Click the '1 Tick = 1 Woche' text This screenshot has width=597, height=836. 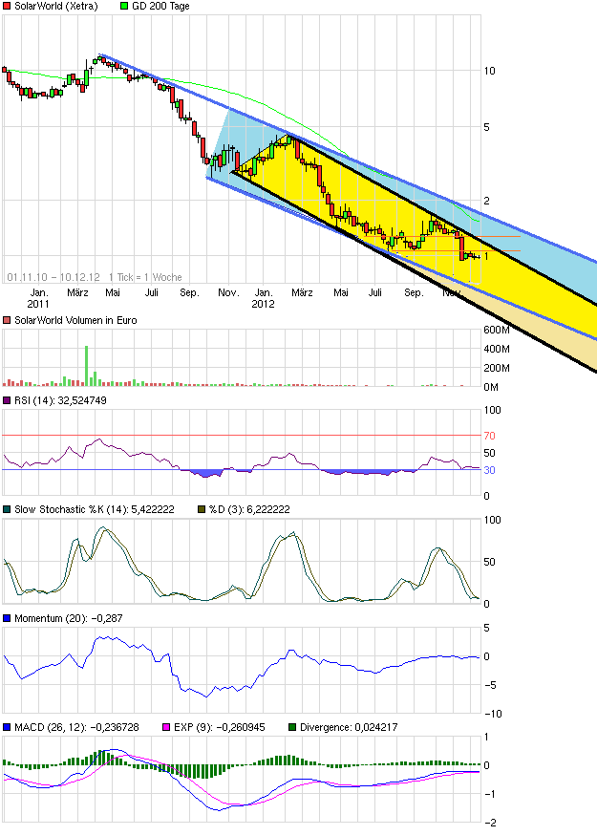pos(145,277)
